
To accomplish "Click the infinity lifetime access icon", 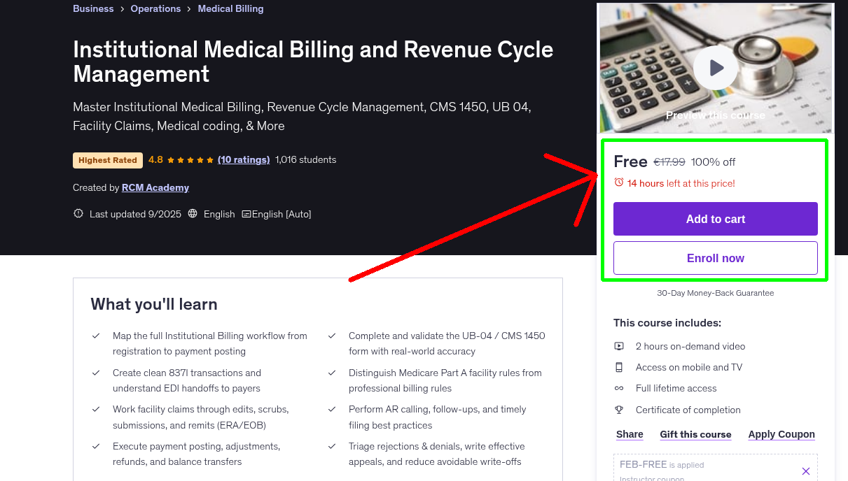I will coord(619,388).
